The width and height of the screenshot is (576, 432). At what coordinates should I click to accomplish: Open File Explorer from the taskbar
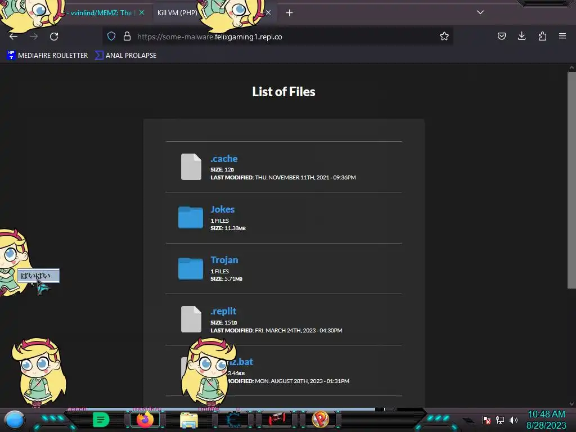pyautogui.click(x=189, y=420)
